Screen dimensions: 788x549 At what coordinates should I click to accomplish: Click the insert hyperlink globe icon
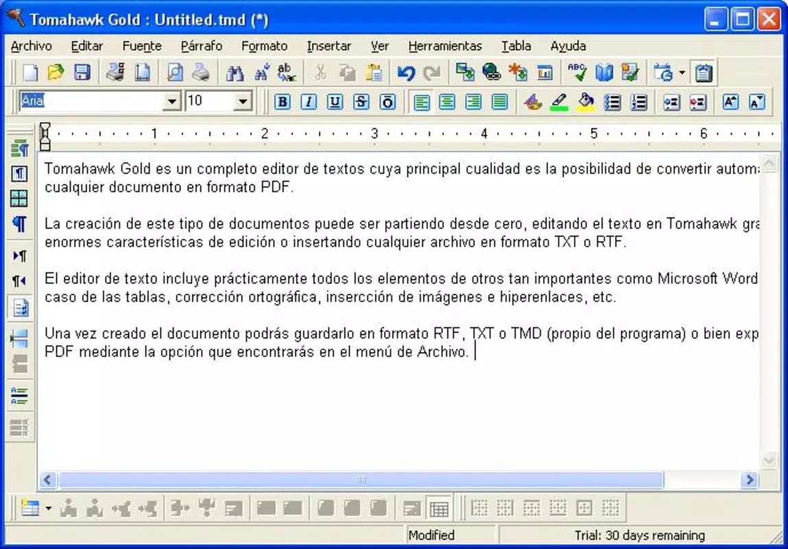tap(491, 73)
